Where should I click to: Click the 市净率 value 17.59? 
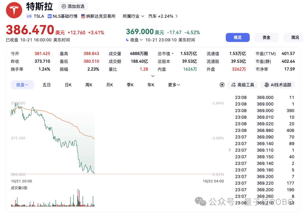click(290, 69)
